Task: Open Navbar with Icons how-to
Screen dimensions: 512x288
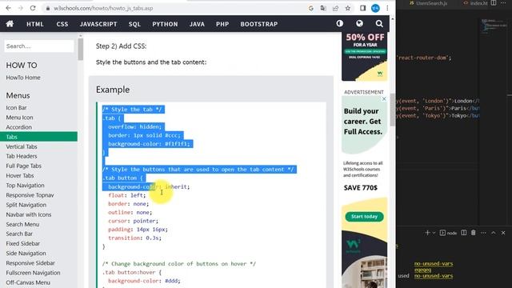Action: (29, 214)
